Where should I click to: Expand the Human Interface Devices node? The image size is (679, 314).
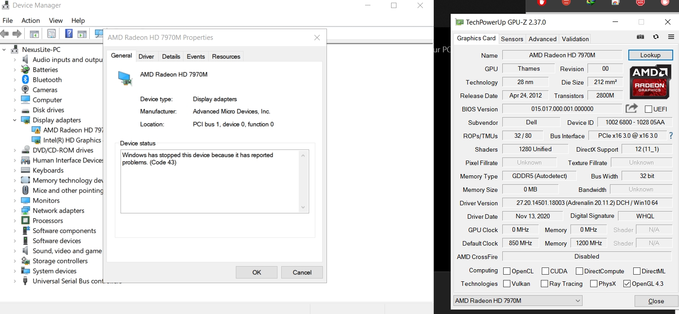(15, 160)
